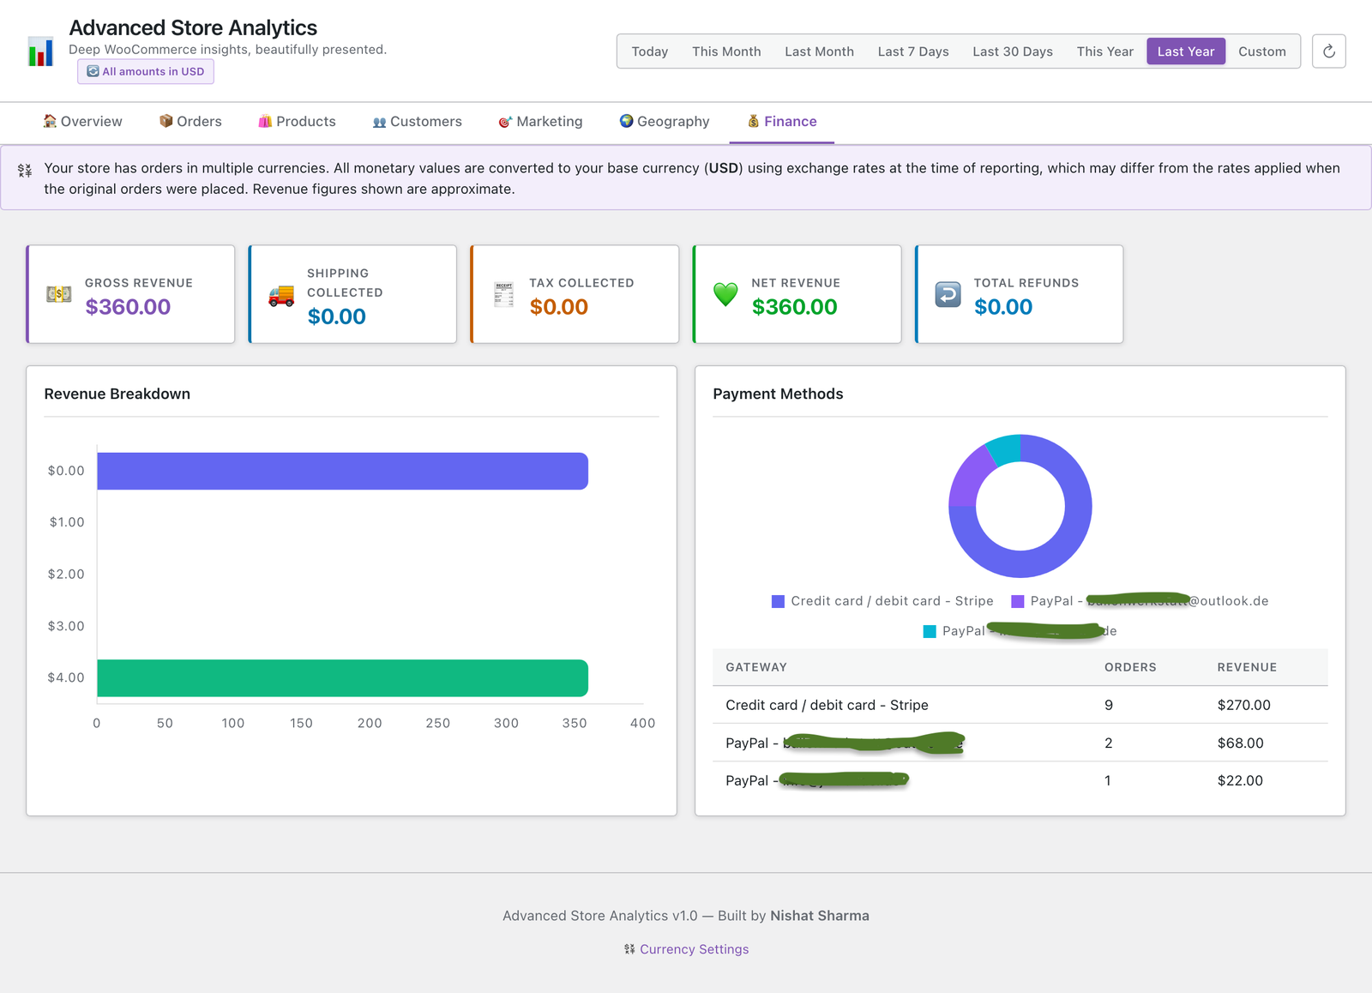Viewport: 1372px width, 993px height.
Task: Go to the Products tab
Action: coord(298,122)
